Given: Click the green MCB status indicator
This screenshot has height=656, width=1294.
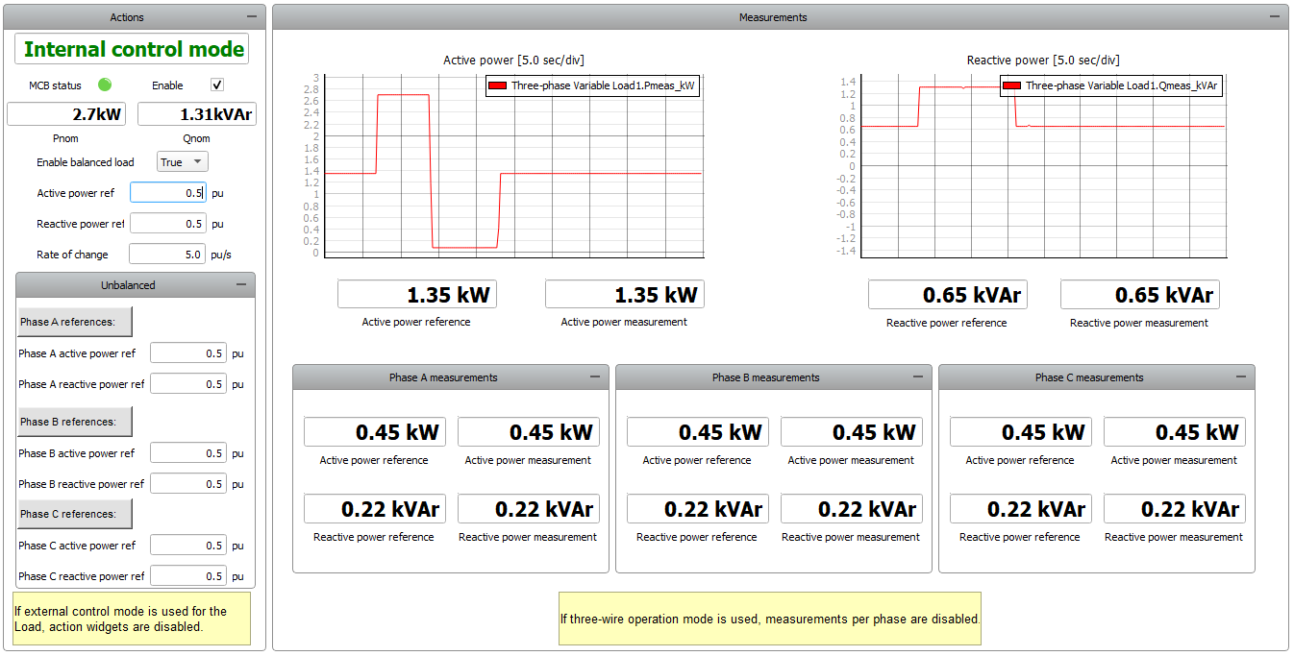Looking at the screenshot, I should pyautogui.click(x=105, y=85).
